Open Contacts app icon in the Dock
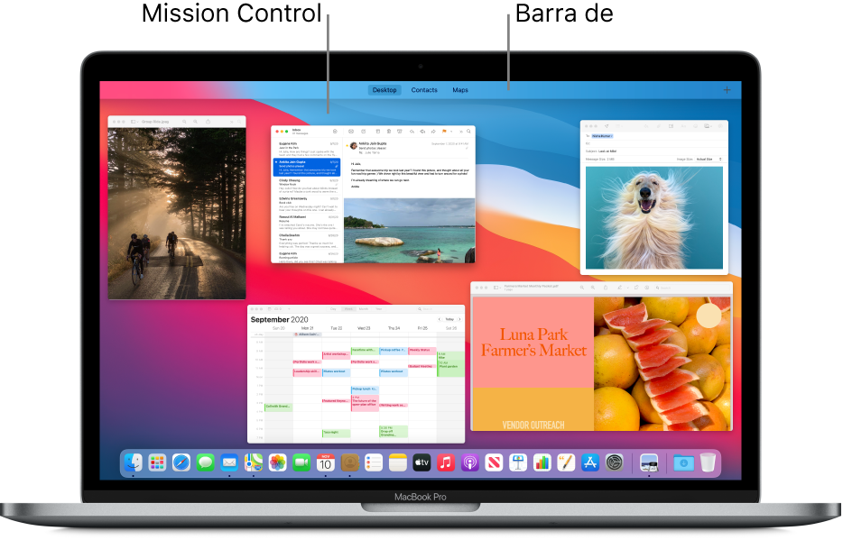843x540 pixels. click(349, 462)
